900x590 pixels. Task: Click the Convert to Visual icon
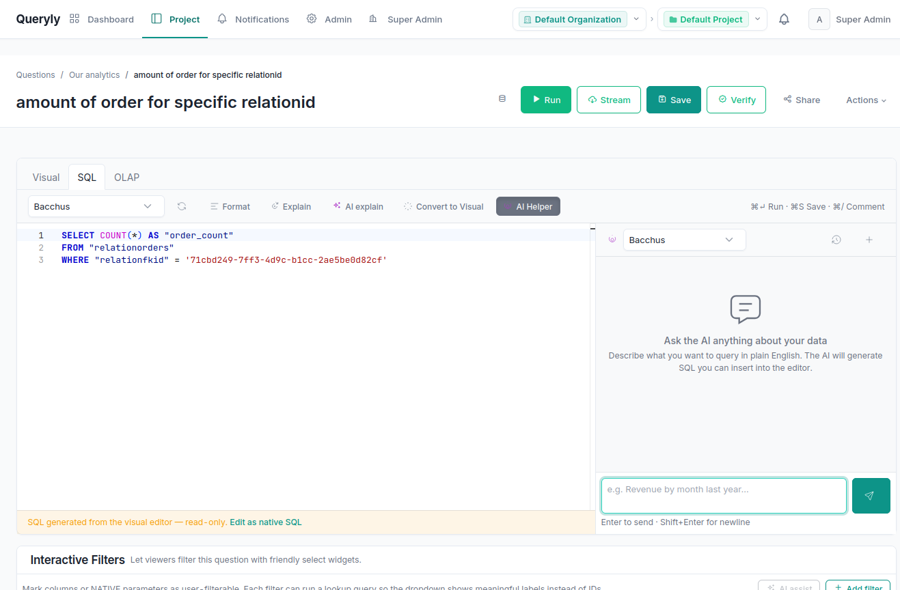click(x=407, y=206)
